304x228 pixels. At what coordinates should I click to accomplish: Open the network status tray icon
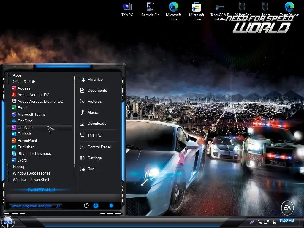coord(266,222)
